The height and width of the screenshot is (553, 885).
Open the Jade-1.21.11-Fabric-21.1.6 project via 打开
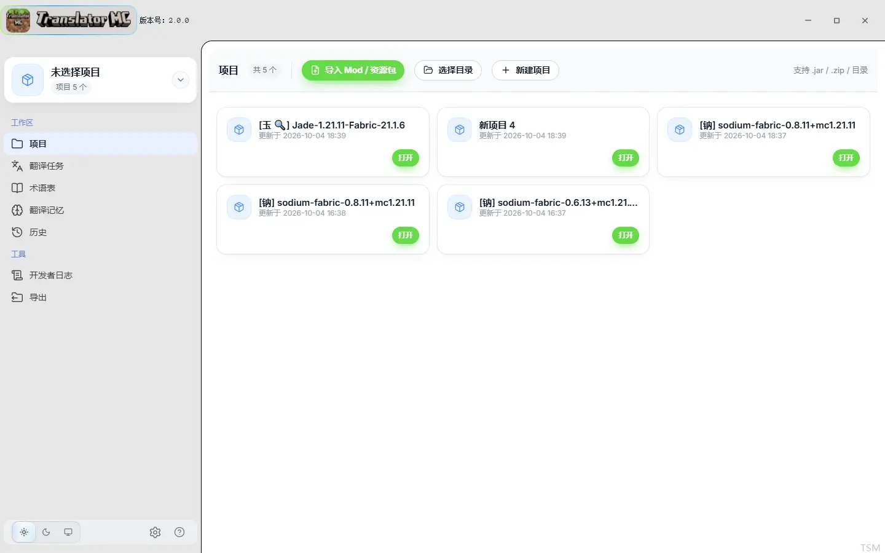[406, 158]
